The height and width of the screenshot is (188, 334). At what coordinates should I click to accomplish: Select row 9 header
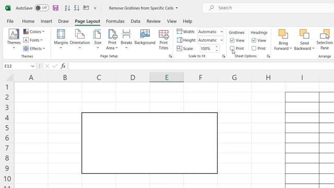[x=7, y=168]
